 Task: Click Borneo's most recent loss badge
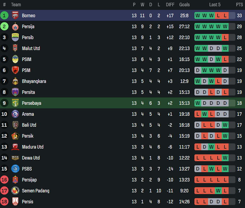[x=225, y=16]
